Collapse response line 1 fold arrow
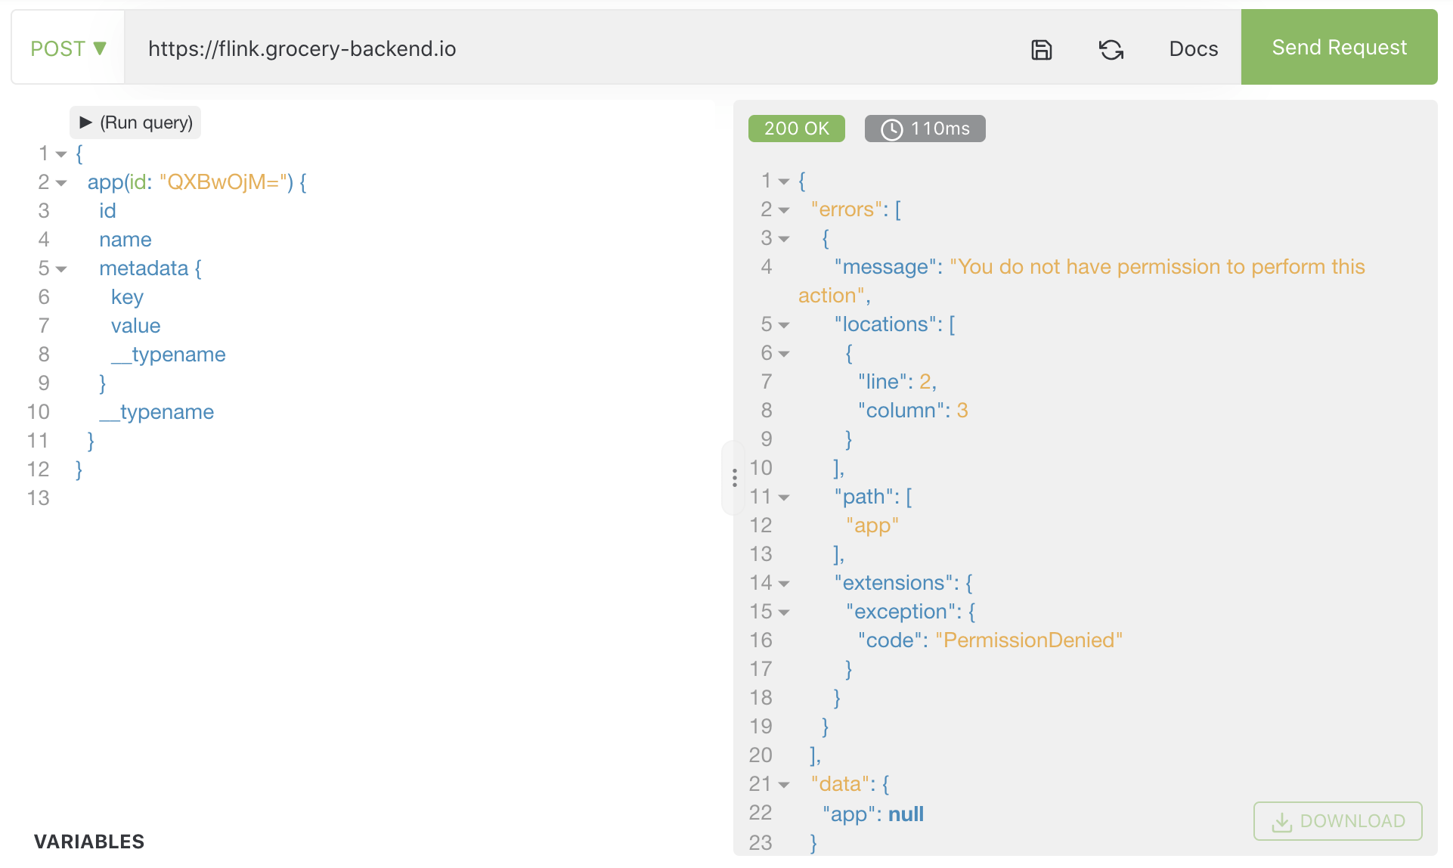This screenshot has width=1453, height=868. coord(784,181)
